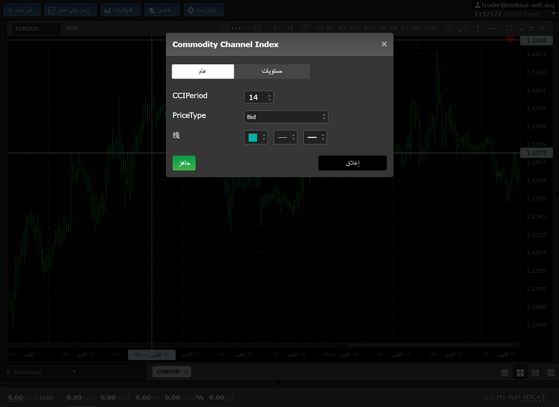Select the M5 timeframe

[x=343, y=28]
